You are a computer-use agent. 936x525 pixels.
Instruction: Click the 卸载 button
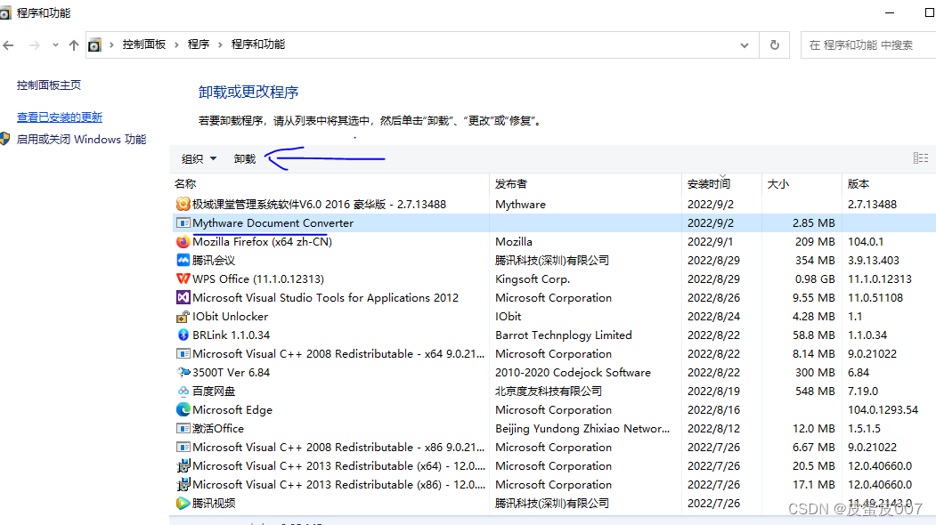click(x=245, y=158)
